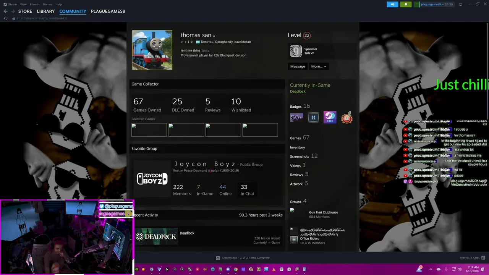View the red apple community badge
The height and width of the screenshot is (275, 489).
(x=347, y=118)
